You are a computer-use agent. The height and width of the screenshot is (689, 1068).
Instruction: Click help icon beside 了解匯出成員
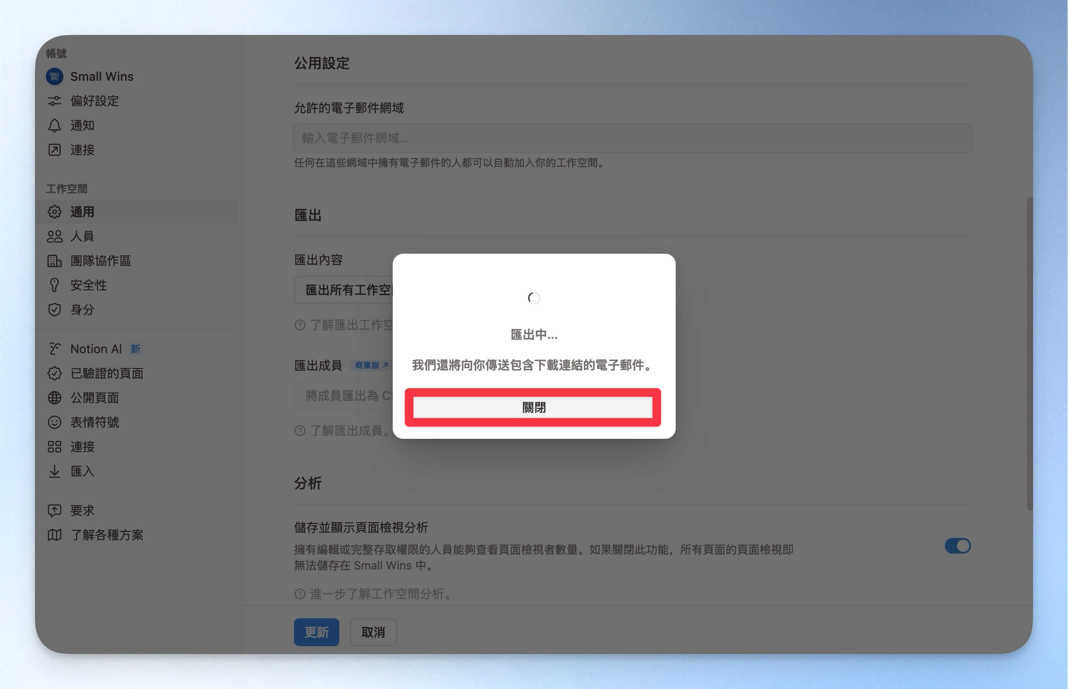coord(300,431)
